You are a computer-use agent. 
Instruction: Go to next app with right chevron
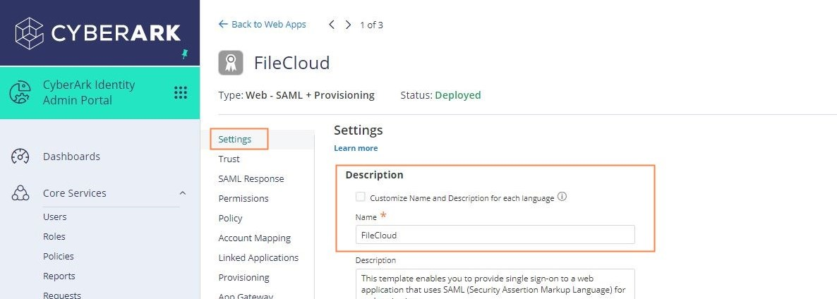tap(348, 25)
